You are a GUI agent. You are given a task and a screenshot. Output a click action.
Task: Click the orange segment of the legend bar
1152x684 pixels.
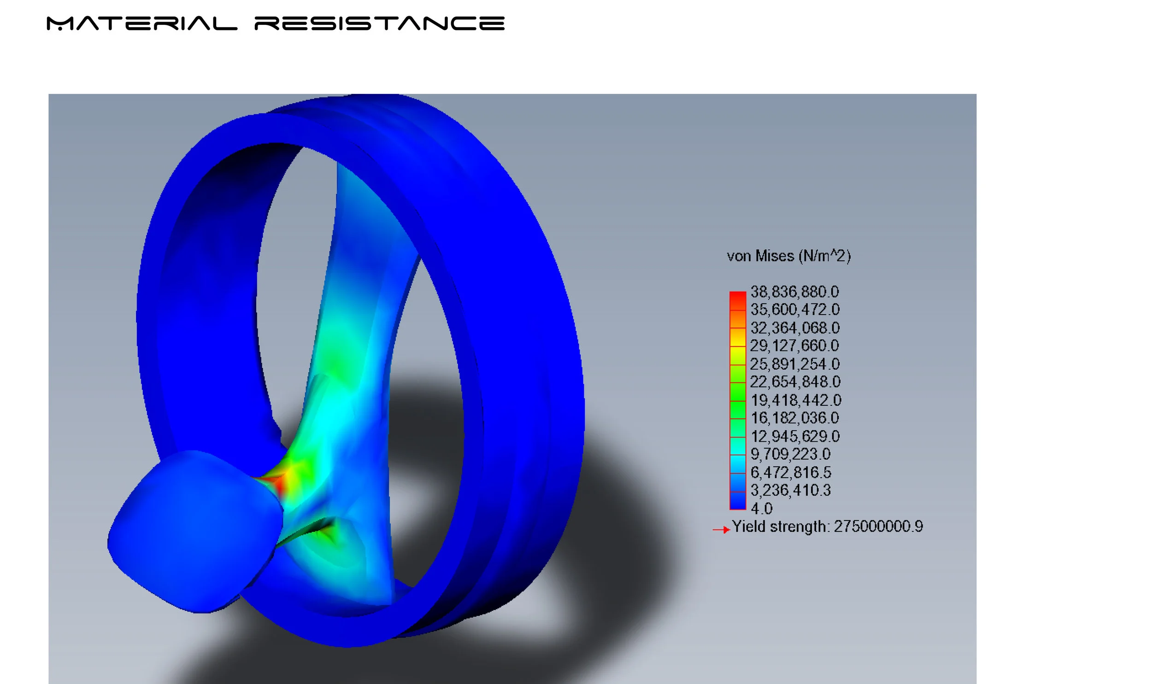pyautogui.click(x=737, y=319)
